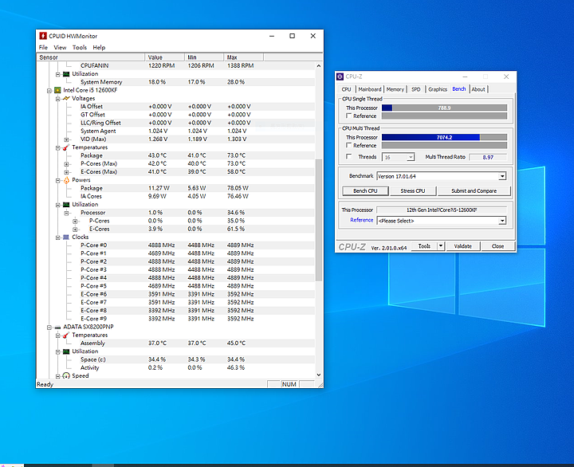Click the Intel Core i5 12600KF chip icon

tap(57, 90)
